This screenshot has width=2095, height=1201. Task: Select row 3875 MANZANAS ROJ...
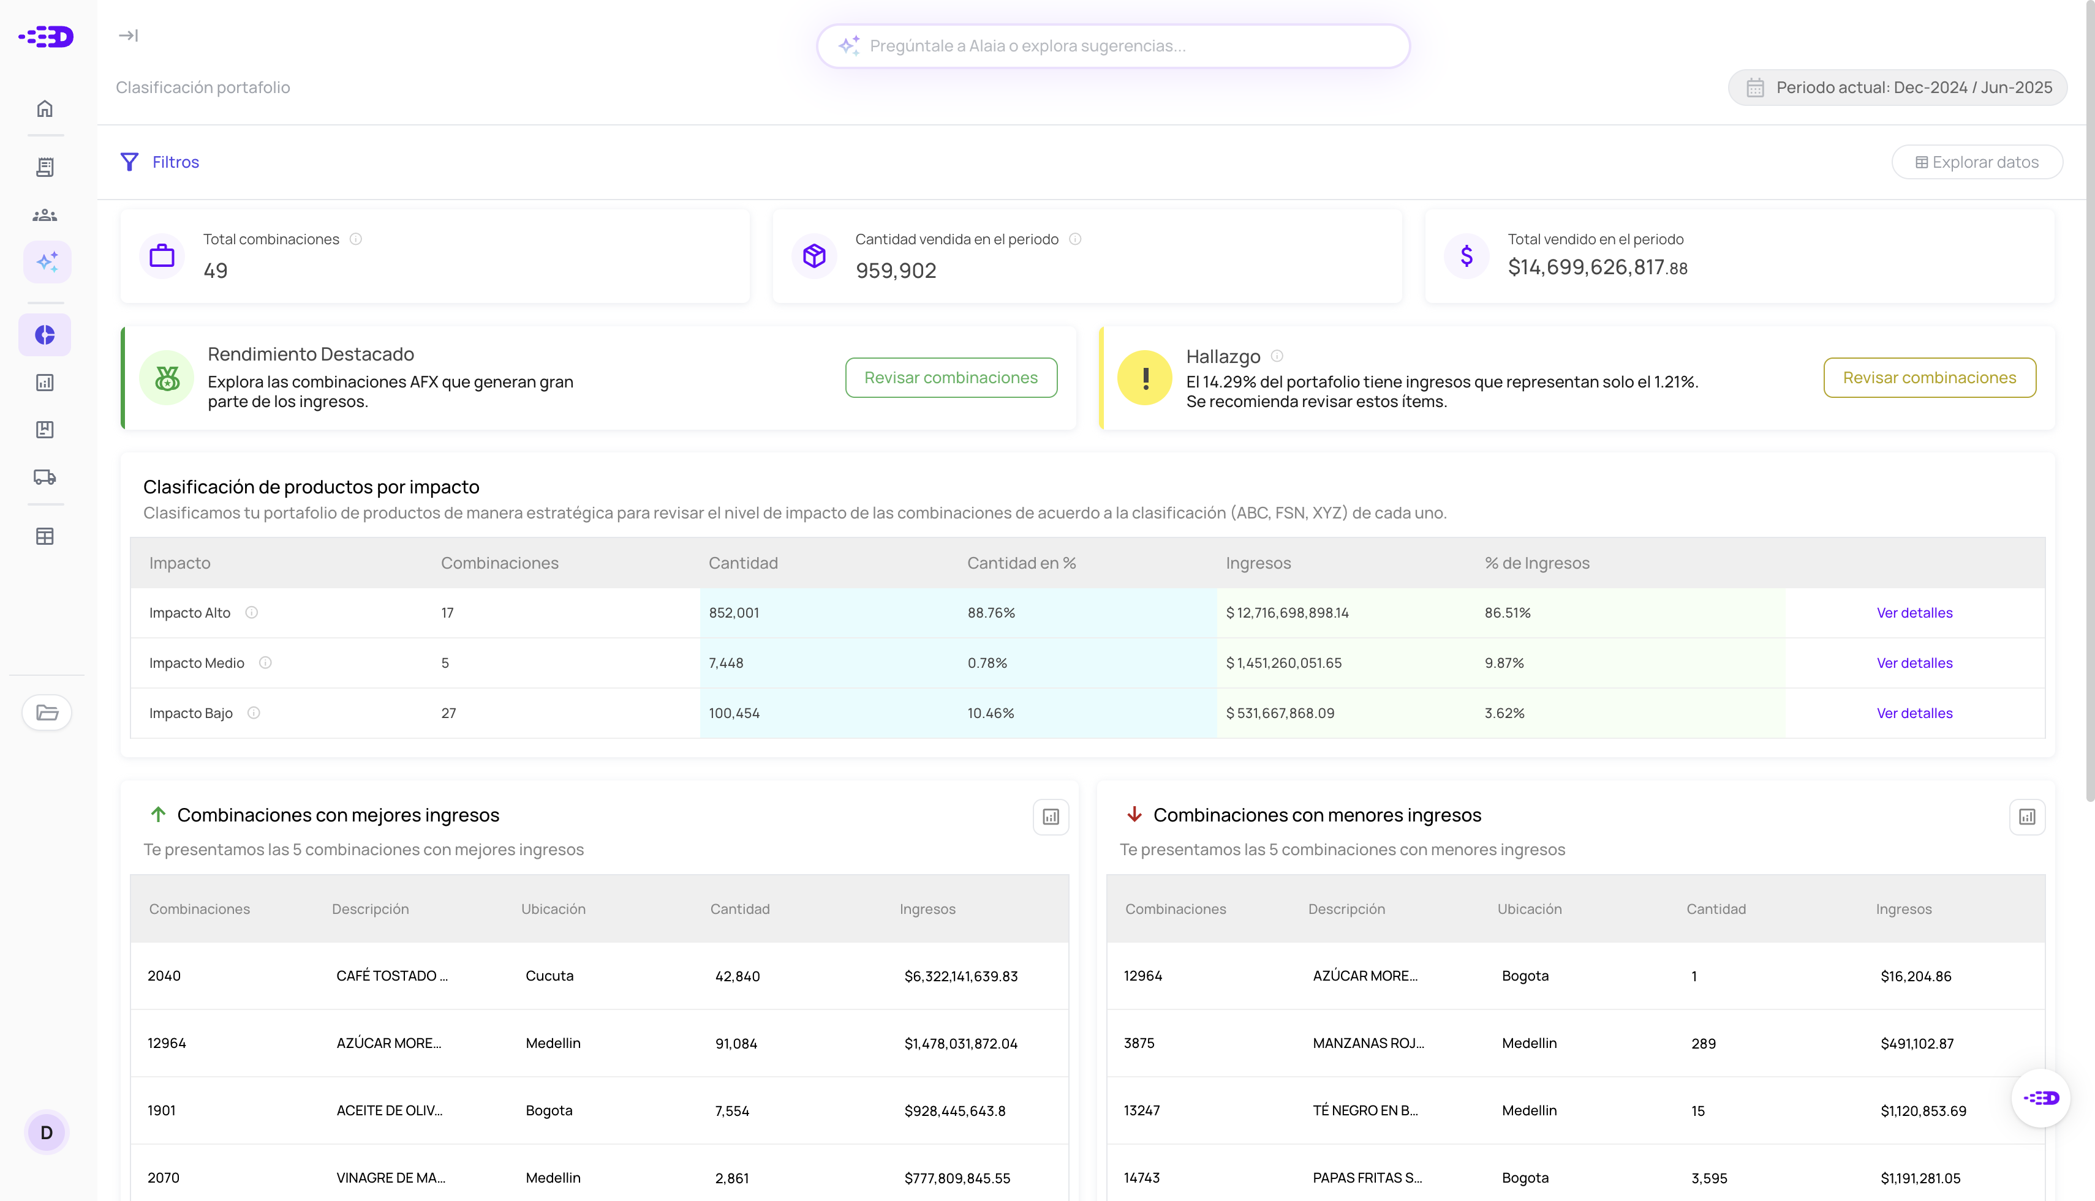(1576, 1044)
